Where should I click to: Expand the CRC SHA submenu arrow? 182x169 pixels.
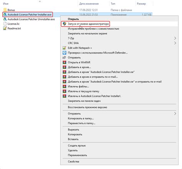coord(175,43)
